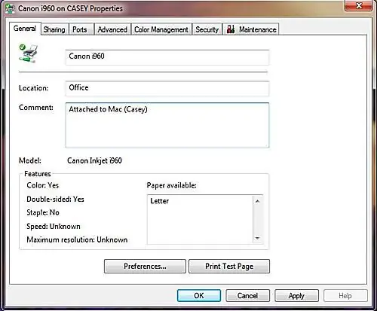Click the Maintenance tab tools icon
The width and height of the screenshot is (377, 311).
pos(231,29)
